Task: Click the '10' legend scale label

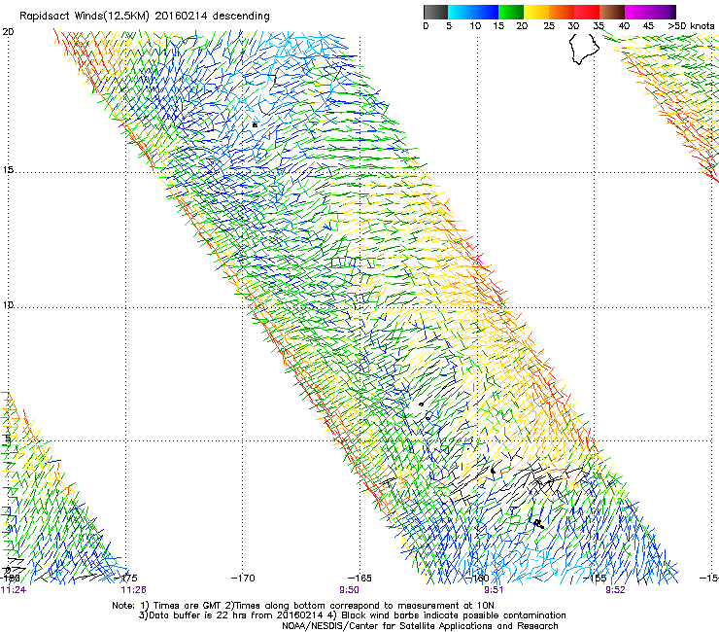Action: [475, 26]
